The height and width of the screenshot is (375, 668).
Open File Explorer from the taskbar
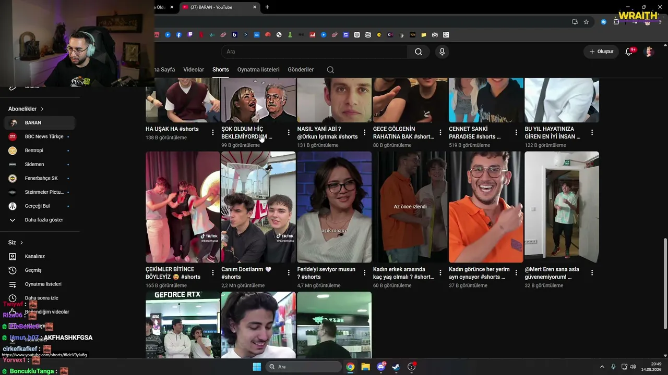click(x=365, y=367)
